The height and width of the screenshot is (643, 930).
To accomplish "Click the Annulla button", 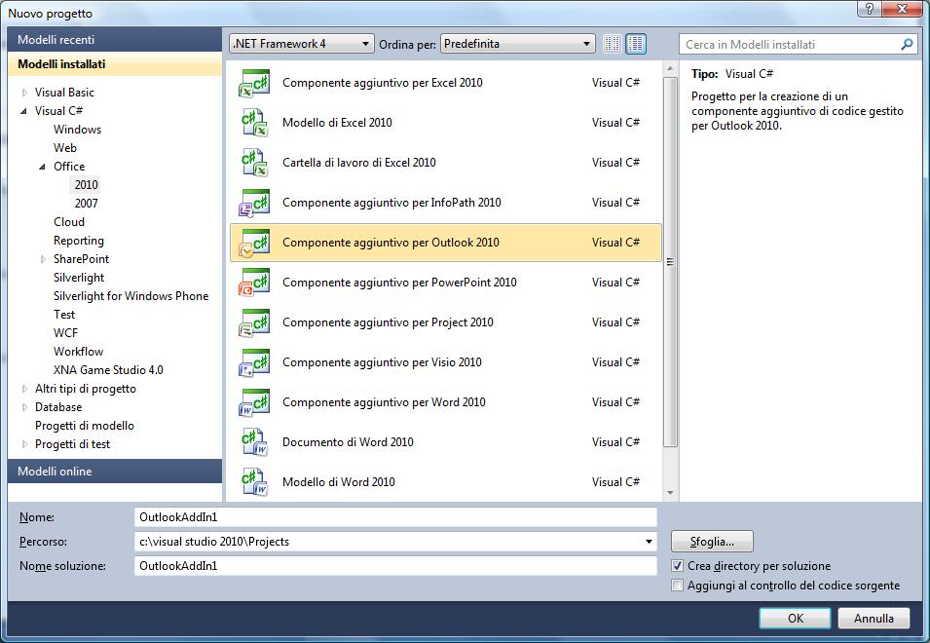I will coord(874,618).
